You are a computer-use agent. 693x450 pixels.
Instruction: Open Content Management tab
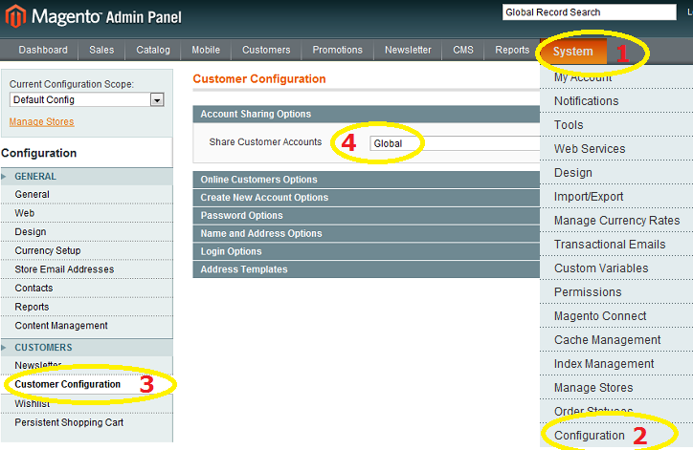pyautogui.click(x=86, y=326)
